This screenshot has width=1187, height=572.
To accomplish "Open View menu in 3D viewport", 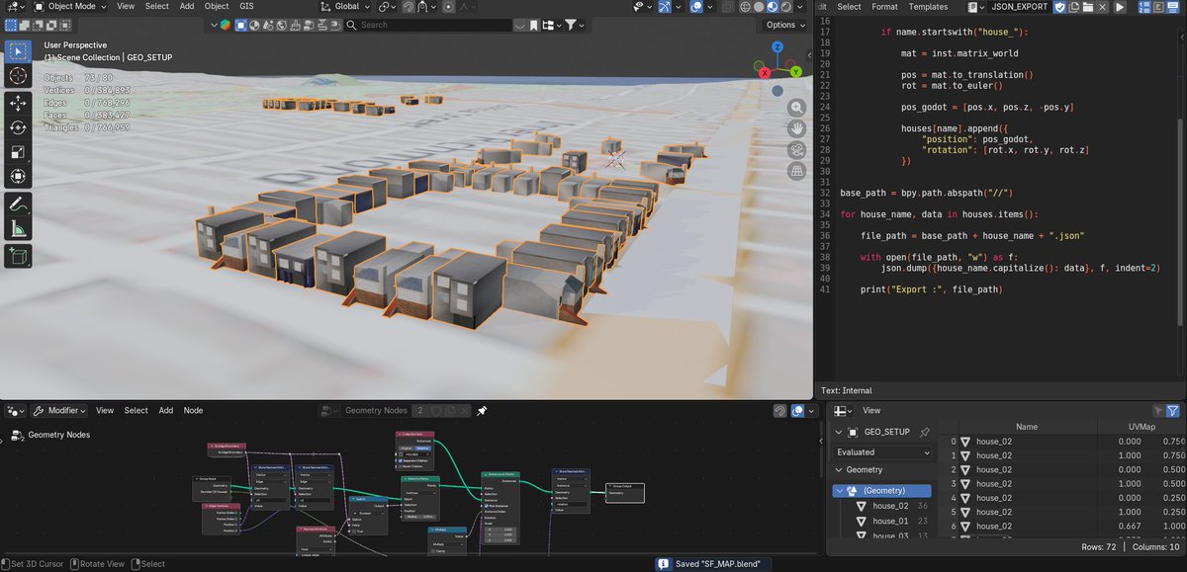I will (x=126, y=6).
